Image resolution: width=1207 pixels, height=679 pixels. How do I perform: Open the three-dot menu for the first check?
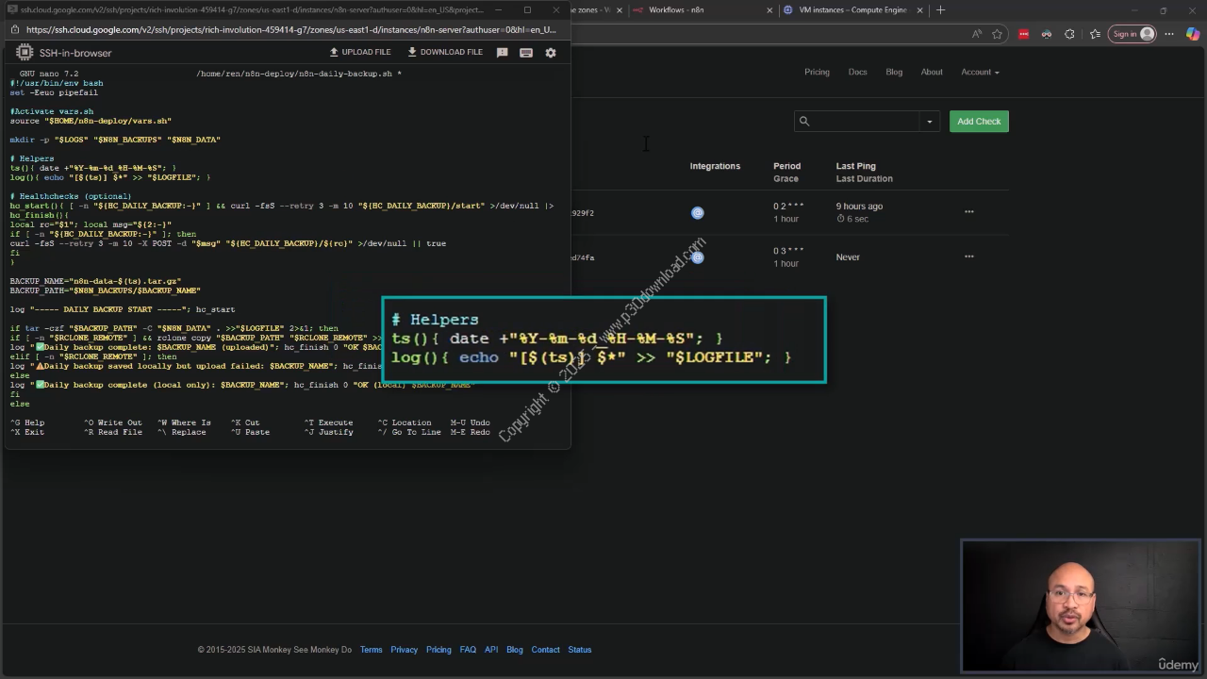click(968, 212)
